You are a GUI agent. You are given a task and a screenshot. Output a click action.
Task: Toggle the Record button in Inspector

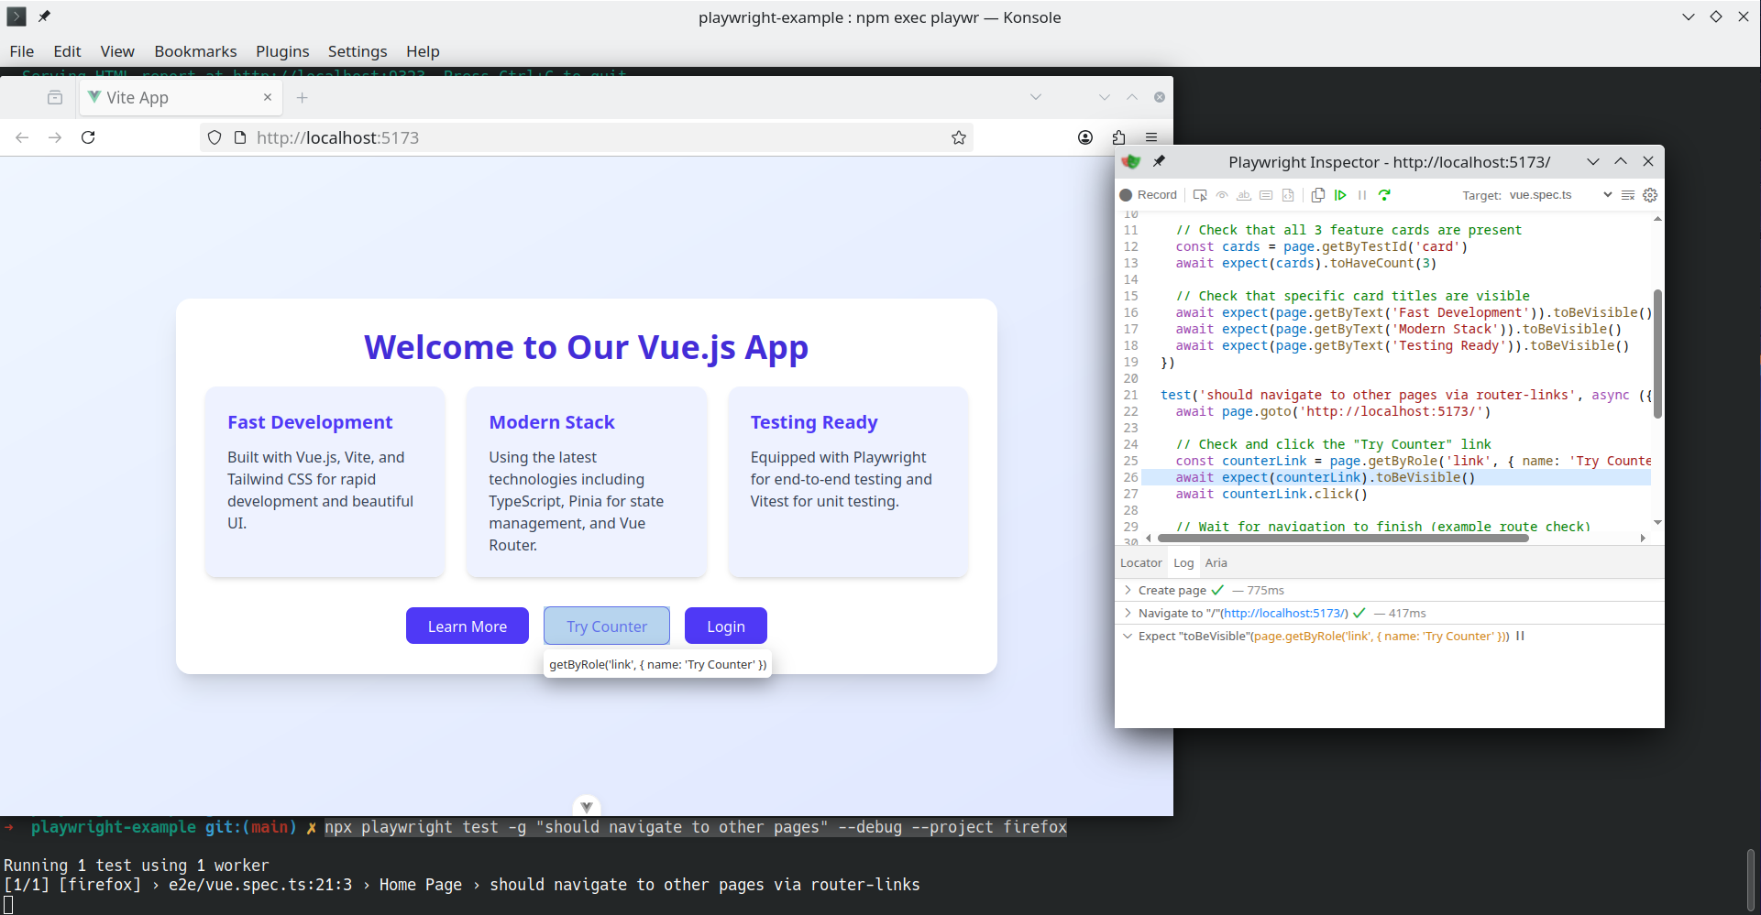(x=1149, y=195)
